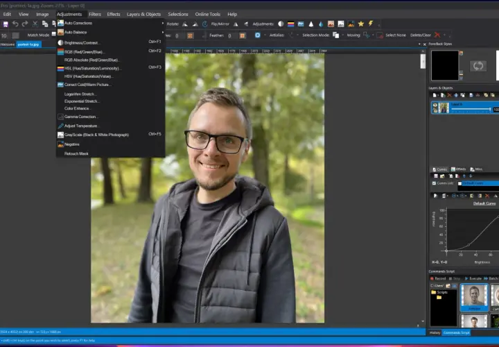Click the yellow star toolbar icon
499x347 pixels.
pyautogui.click(x=361, y=24)
